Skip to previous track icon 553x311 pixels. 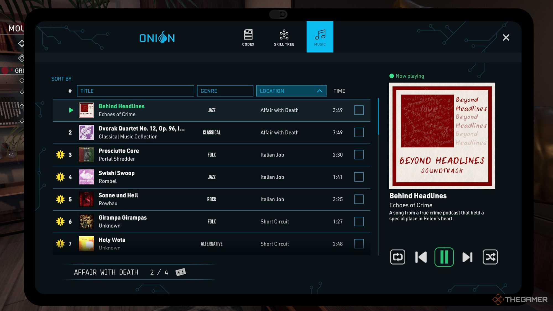click(421, 257)
